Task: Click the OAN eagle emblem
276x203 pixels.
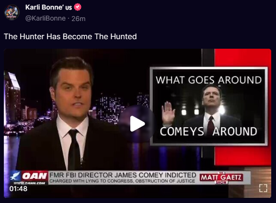Action: (15, 176)
